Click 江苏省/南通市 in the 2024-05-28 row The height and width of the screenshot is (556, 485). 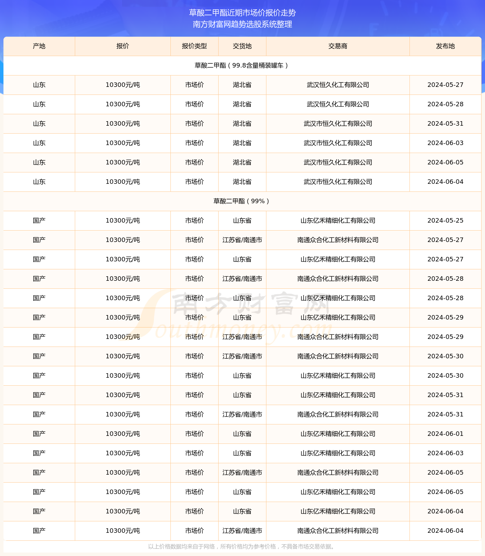pos(242,279)
